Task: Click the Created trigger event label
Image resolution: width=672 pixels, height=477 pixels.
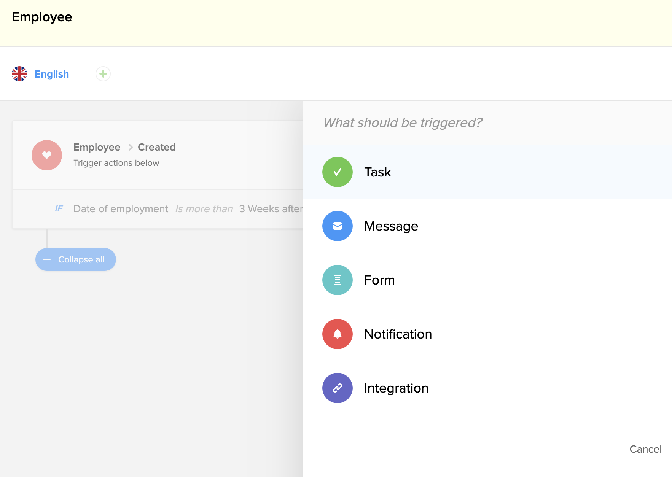Action: pyautogui.click(x=156, y=147)
